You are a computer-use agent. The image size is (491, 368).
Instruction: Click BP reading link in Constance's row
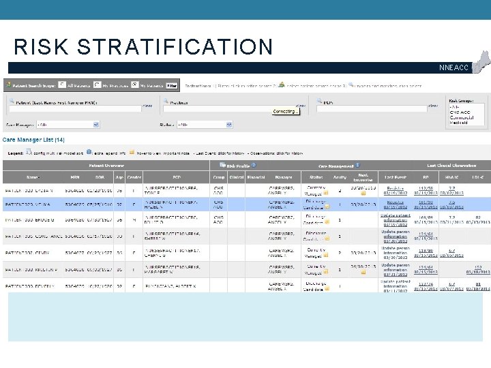click(x=426, y=236)
